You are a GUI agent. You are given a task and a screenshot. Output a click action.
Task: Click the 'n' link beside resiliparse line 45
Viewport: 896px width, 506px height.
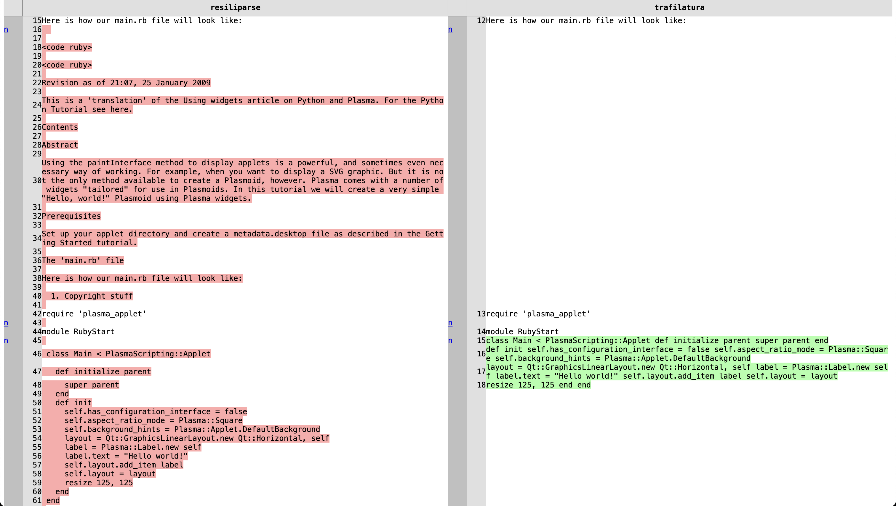[6, 340]
